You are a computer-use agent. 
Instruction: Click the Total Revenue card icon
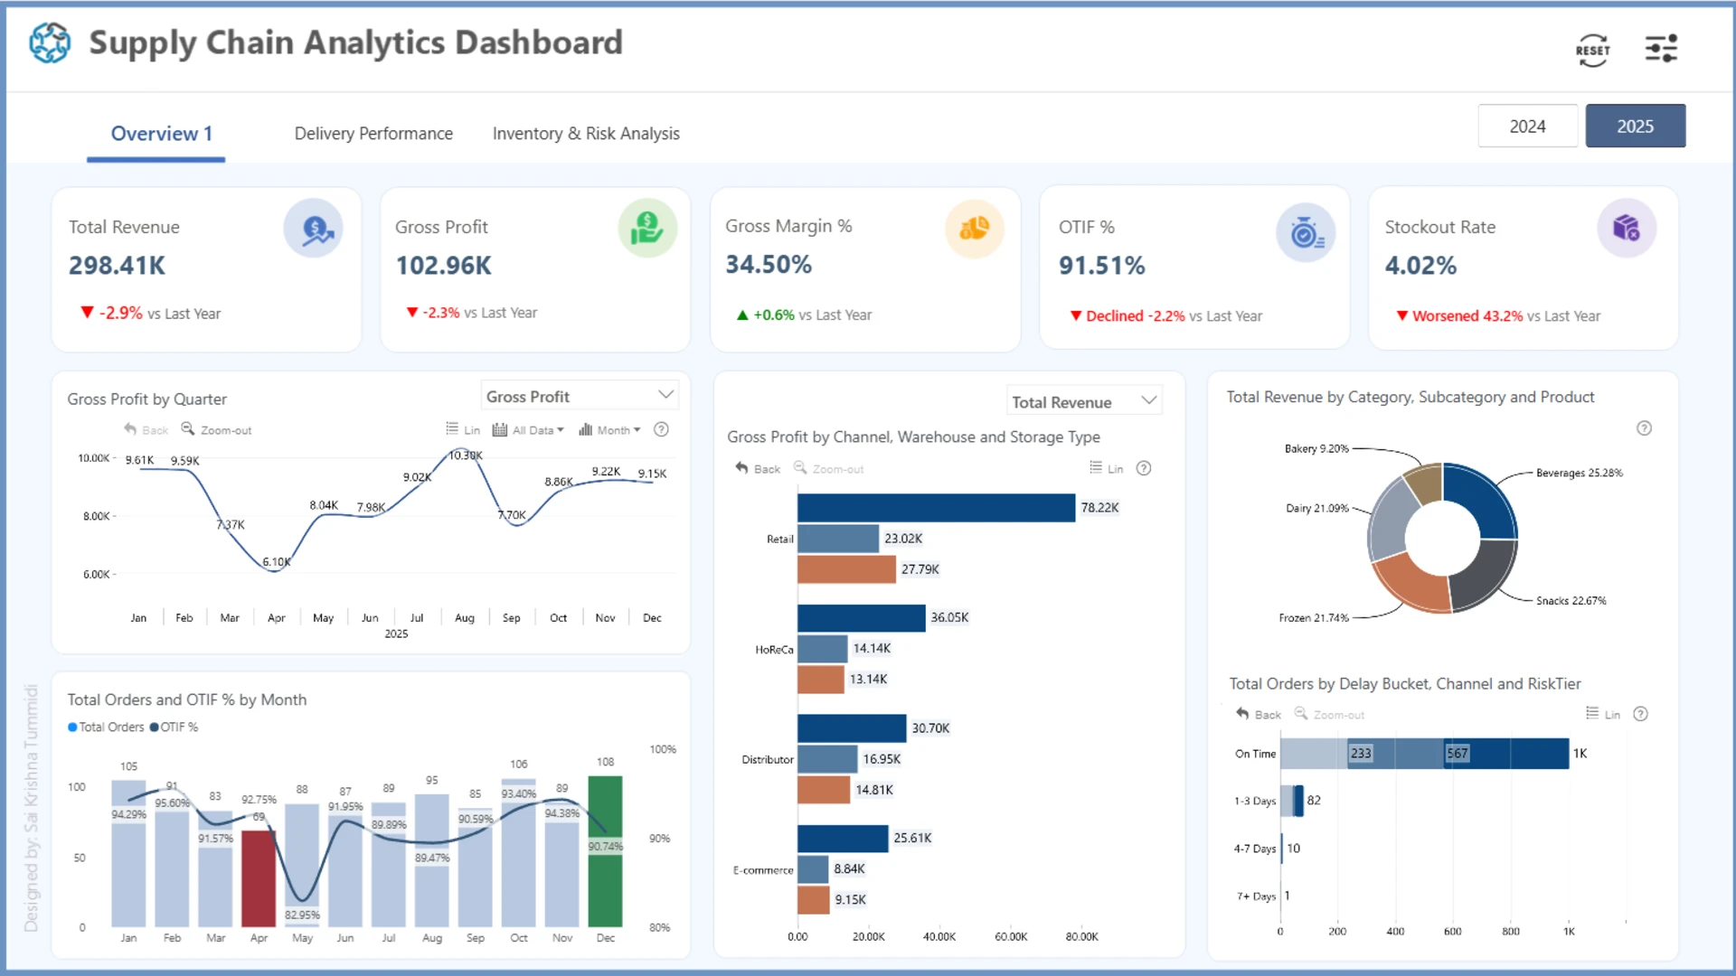(314, 229)
